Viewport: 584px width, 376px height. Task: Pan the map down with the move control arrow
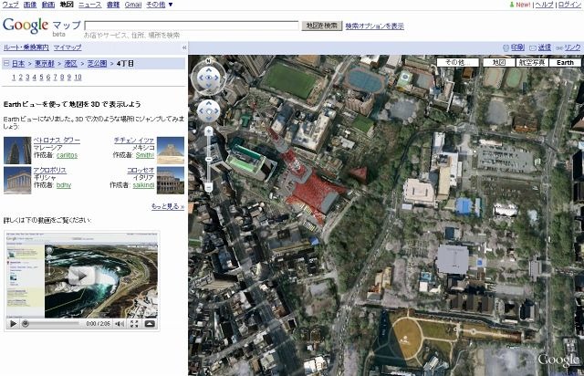tap(208, 119)
